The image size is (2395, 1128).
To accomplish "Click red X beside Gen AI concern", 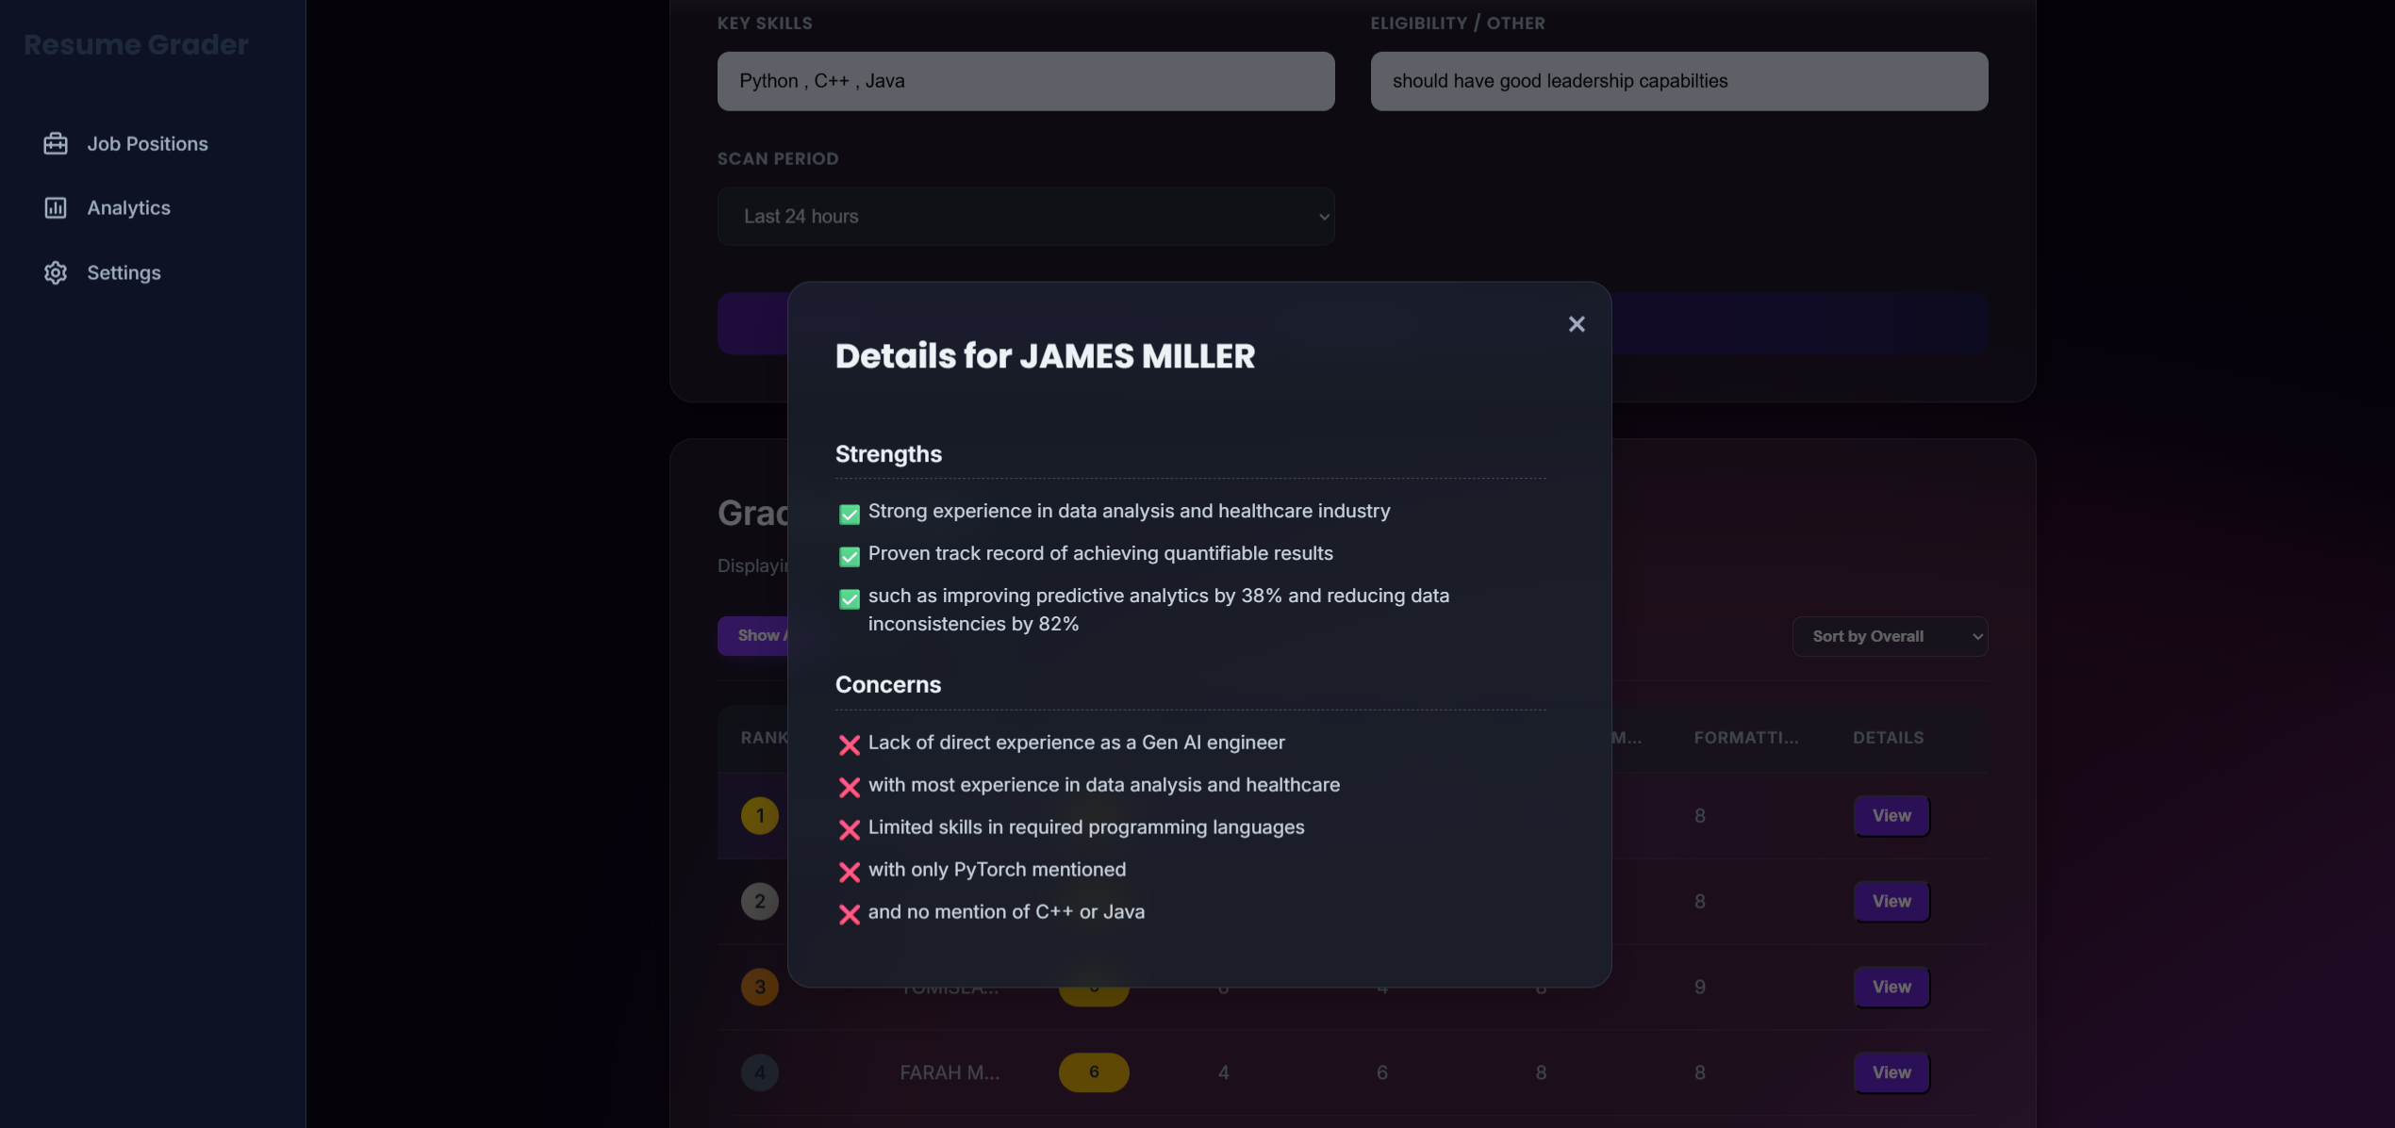I will click(849, 744).
